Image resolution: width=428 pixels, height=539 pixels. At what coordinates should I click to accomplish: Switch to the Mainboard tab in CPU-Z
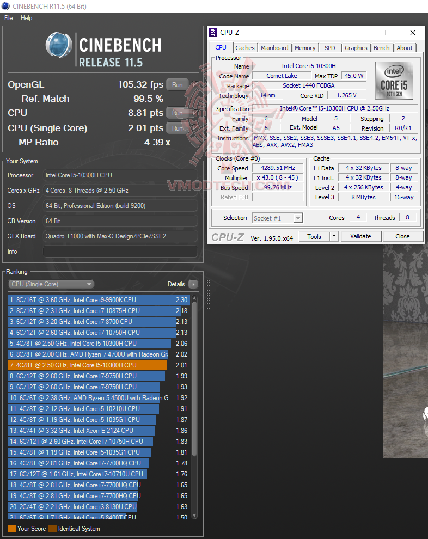(x=274, y=48)
